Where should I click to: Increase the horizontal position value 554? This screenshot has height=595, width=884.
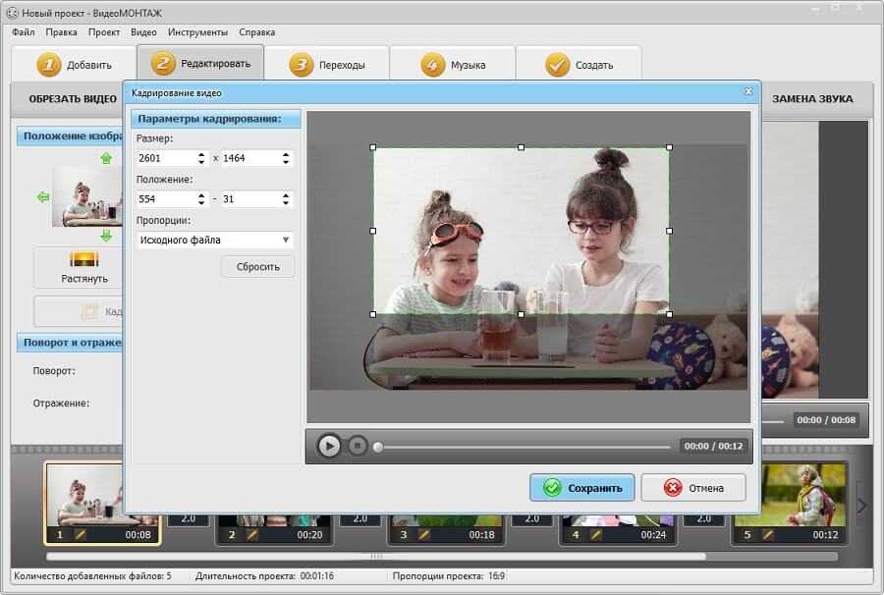click(201, 195)
